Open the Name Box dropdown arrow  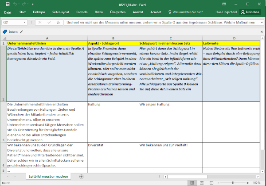pos(24,22)
